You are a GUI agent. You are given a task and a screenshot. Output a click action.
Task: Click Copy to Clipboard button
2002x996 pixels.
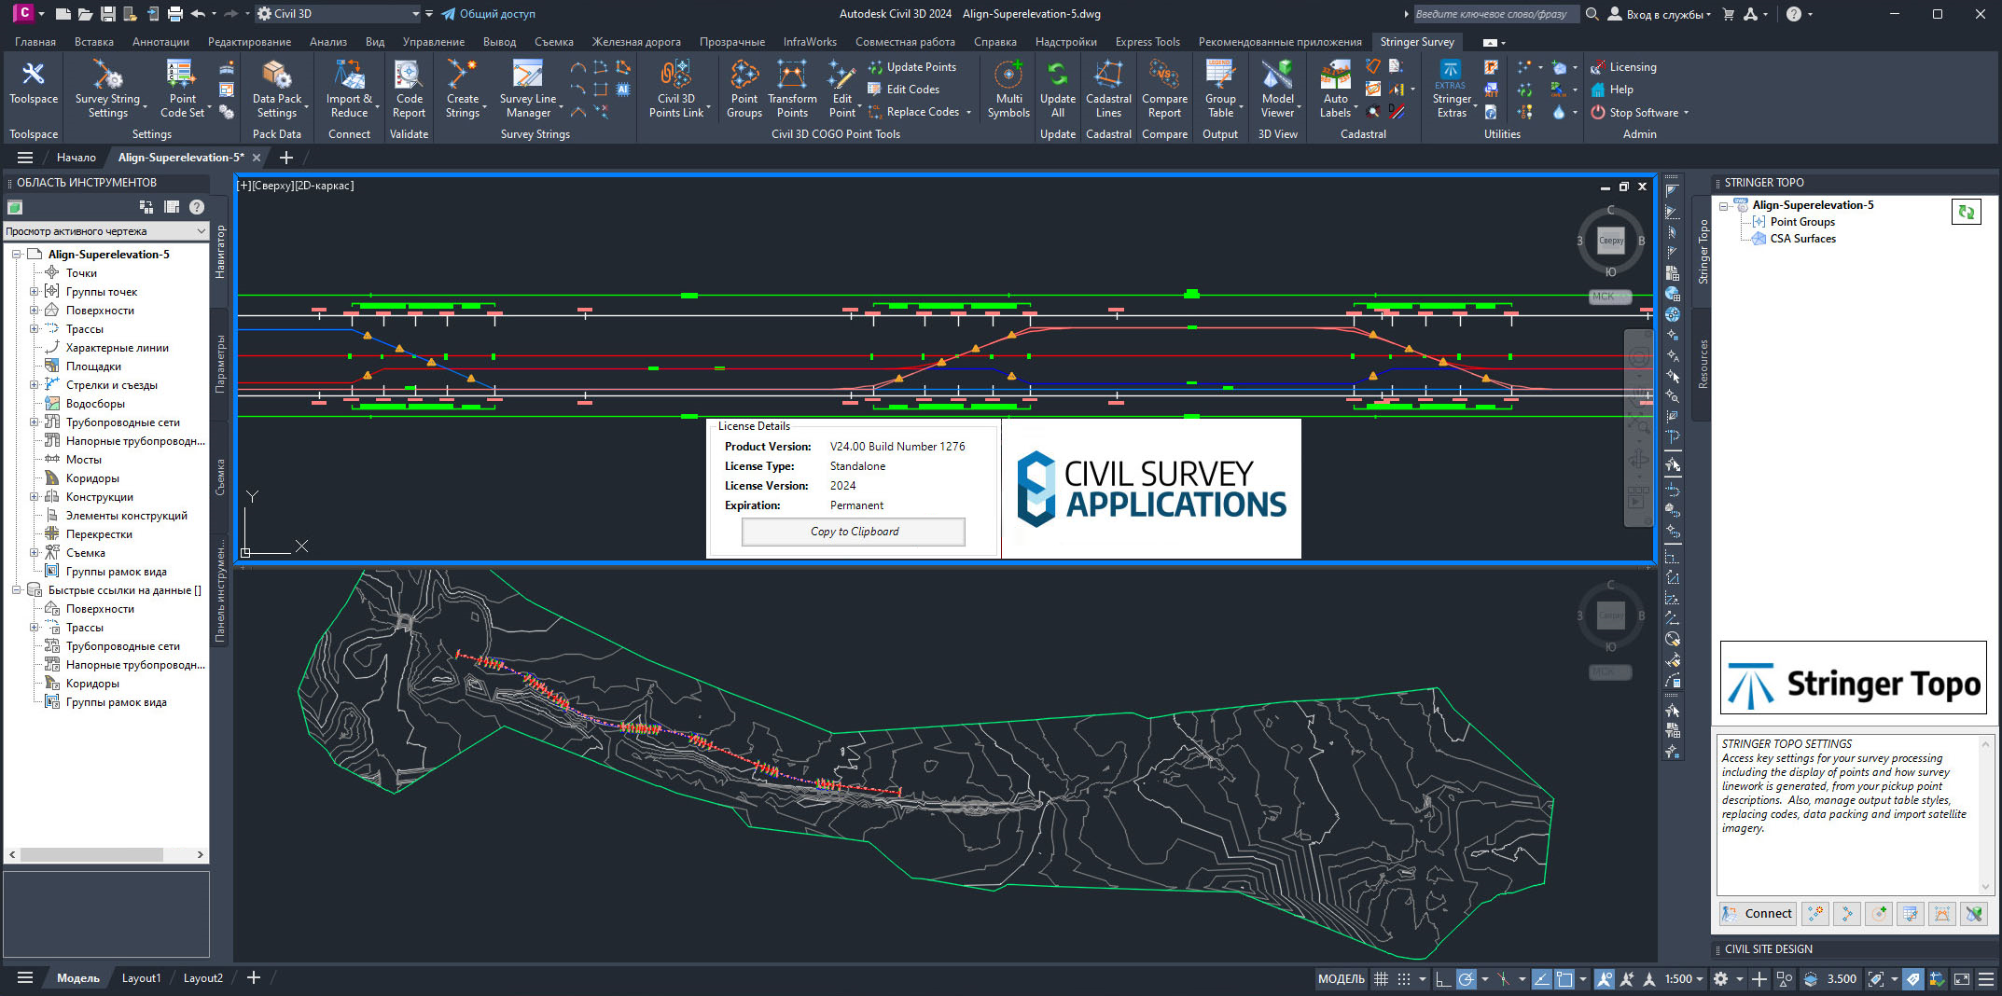854,532
